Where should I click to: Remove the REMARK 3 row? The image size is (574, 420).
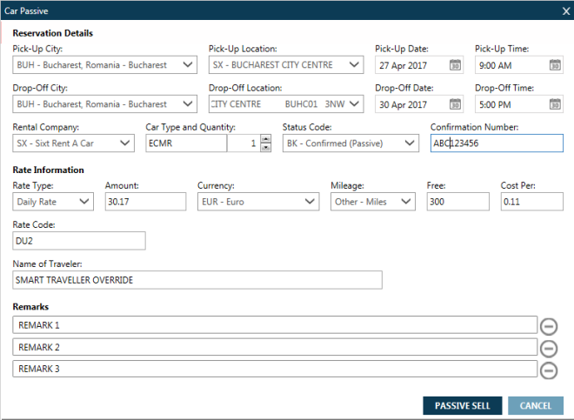[x=549, y=370]
